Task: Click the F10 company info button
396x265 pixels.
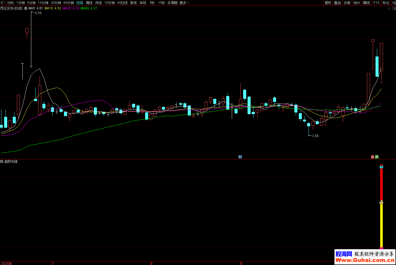Action: click(x=376, y=3)
